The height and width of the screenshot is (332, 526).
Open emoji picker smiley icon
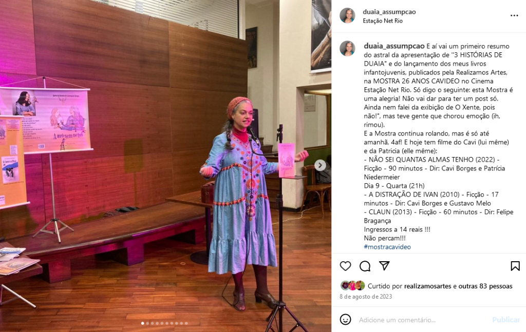345,319
